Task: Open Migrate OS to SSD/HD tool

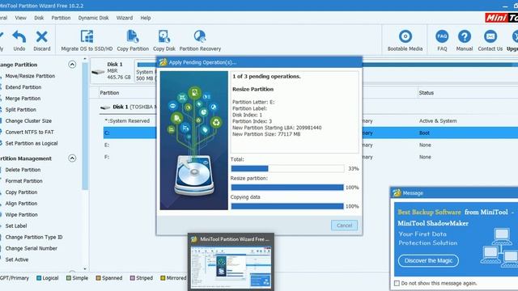Action: point(87,40)
